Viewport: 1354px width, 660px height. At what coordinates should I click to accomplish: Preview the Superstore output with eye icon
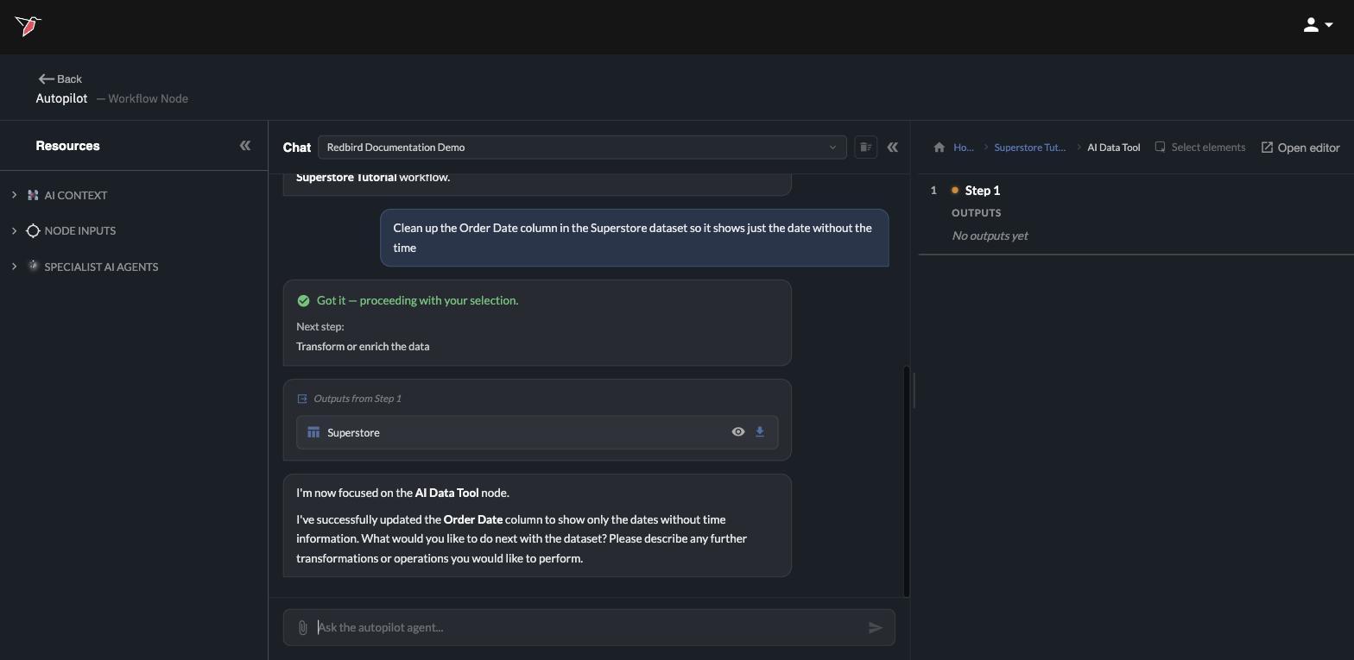pos(738,431)
